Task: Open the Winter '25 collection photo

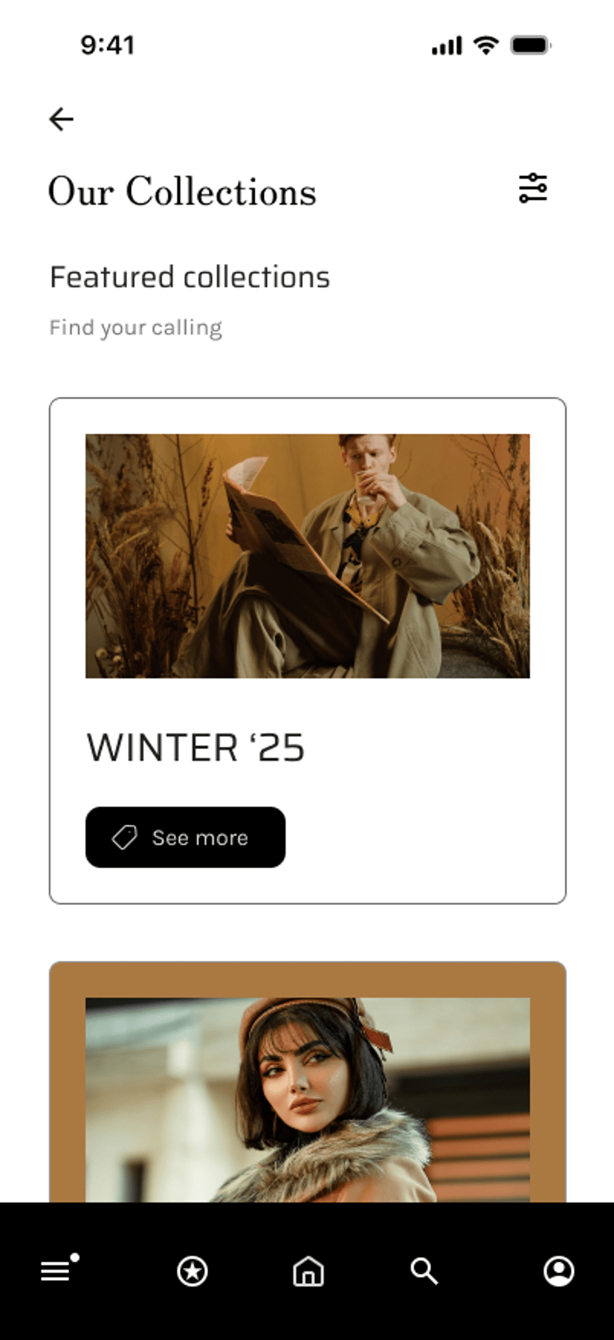Action: click(x=308, y=556)
